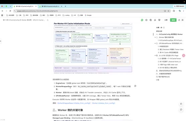This screenshot has height=121, width=186.
Task: Open the tab search dropdown arrow
Action: tap(10, 6)
